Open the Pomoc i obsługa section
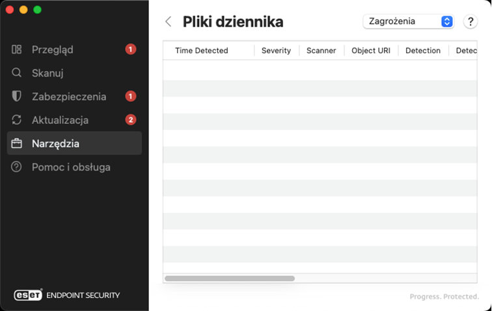This screenshot has width=492, height=311. pyautogui.click(x=71, y=167)
